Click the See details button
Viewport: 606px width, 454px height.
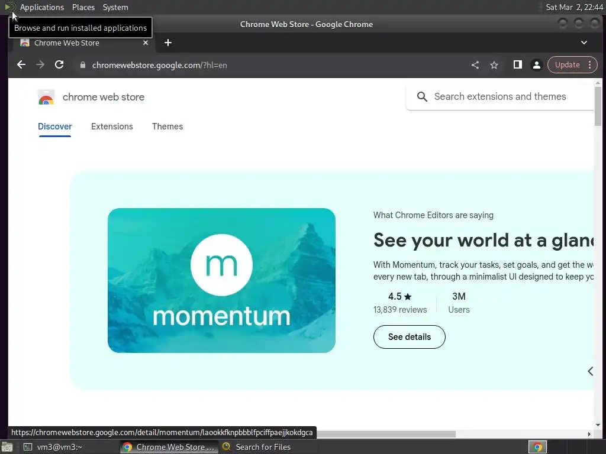coord(410,337)
